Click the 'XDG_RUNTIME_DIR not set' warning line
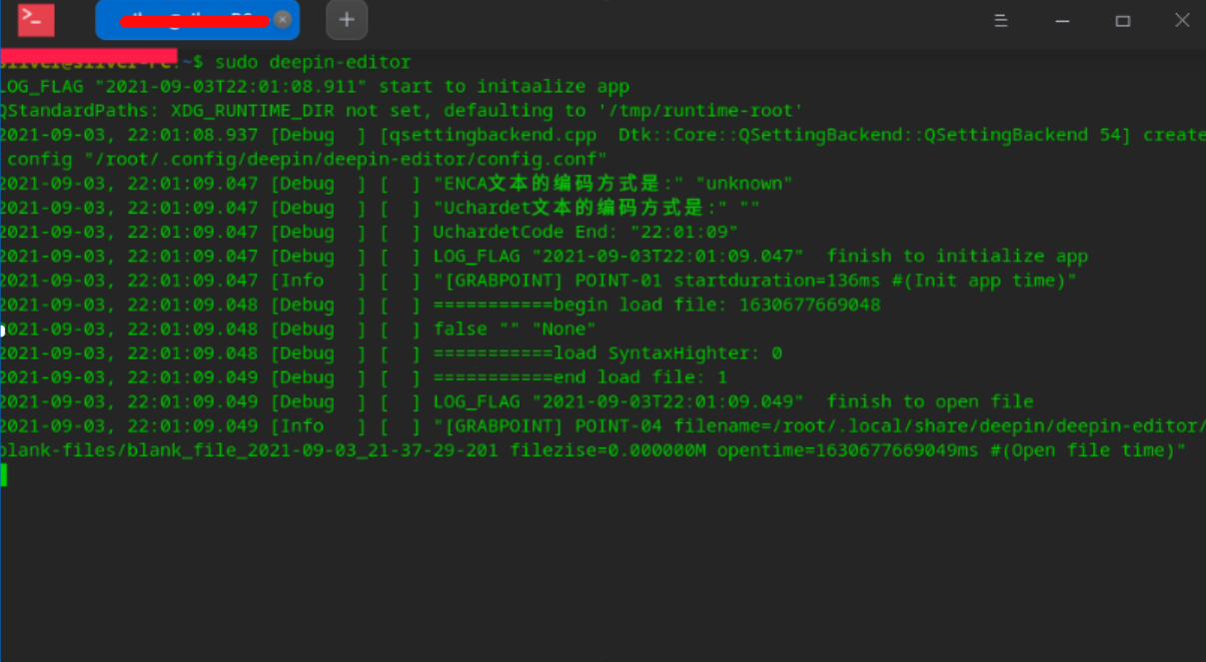This screenshot has height=662, width=1206. 402,111
